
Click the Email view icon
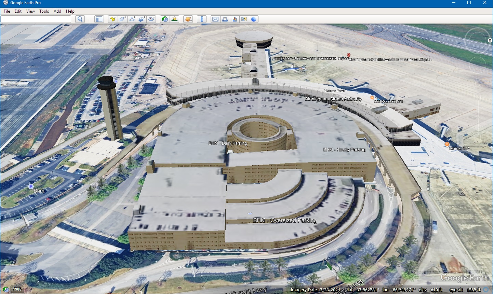pyautogui.click(x=215, y=19)
